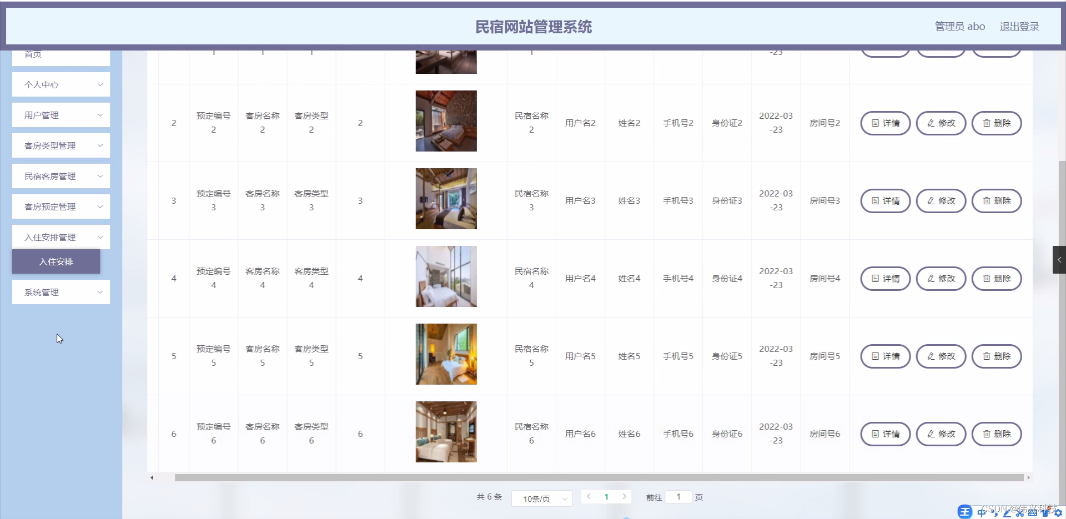Select the handwriting pen icon in IME toolbar
Screen dimensions: 1066x519
(1007, 513)
